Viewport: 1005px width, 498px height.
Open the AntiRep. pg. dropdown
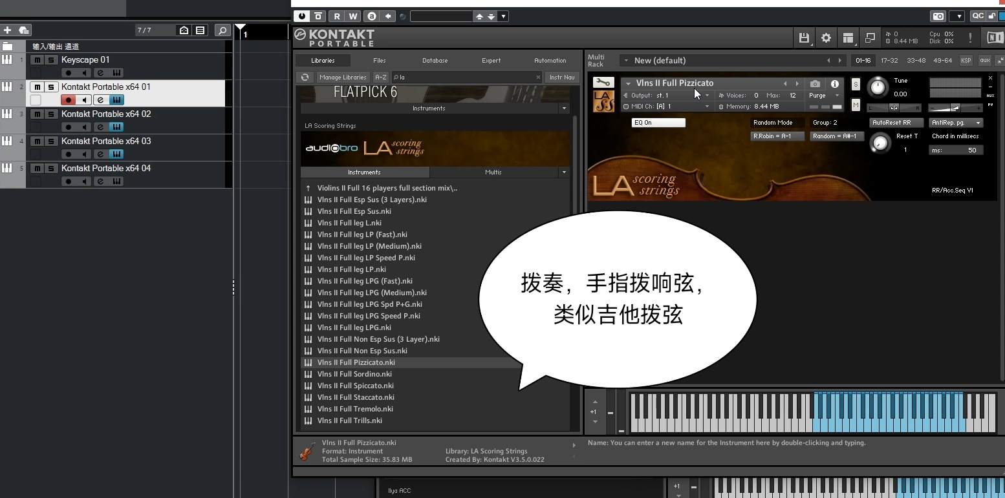pos(956,123)
